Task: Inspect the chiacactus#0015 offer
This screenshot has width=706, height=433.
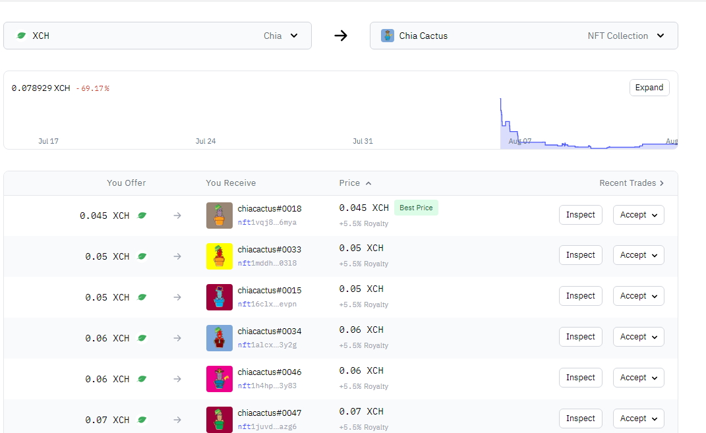Action: [580, 296]
